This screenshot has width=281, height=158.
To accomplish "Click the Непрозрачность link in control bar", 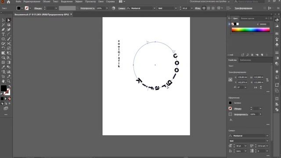I will coord(87,8).
